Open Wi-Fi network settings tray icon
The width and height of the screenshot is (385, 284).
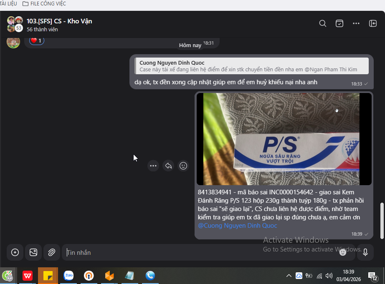point(319,276)
